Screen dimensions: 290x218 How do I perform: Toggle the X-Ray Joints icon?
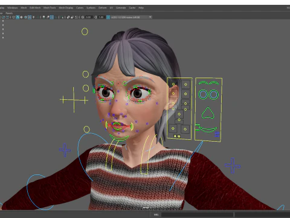76,17
